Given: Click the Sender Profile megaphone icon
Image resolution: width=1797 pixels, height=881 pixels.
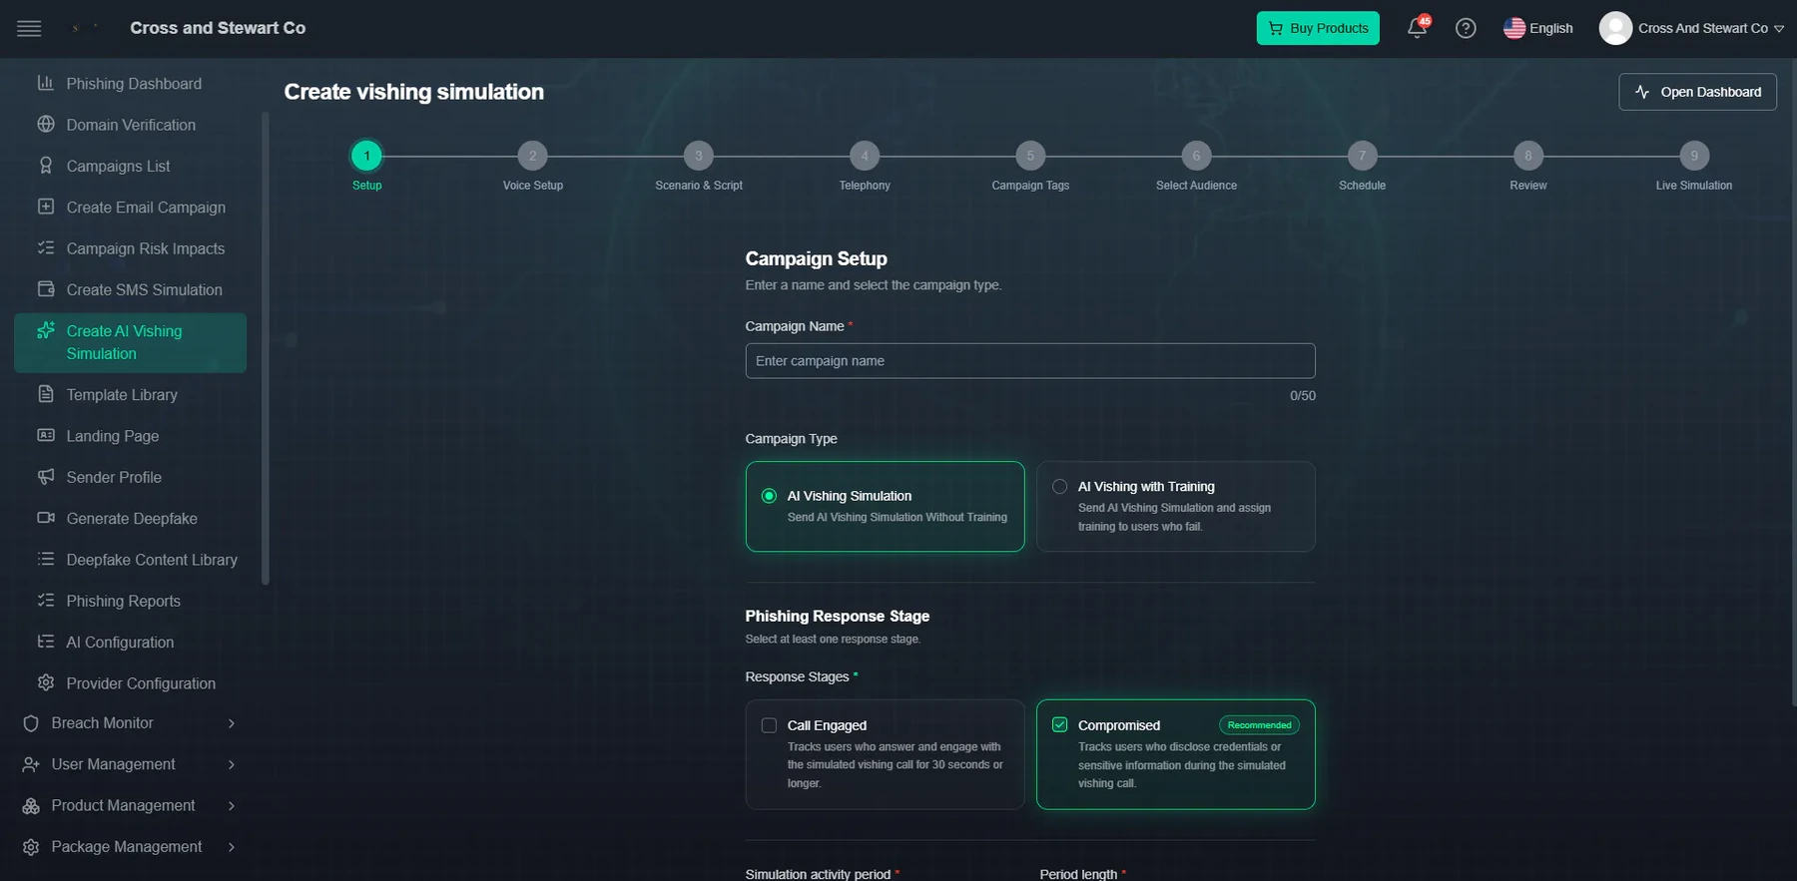Looking at the screenshot, I should 46,477.
